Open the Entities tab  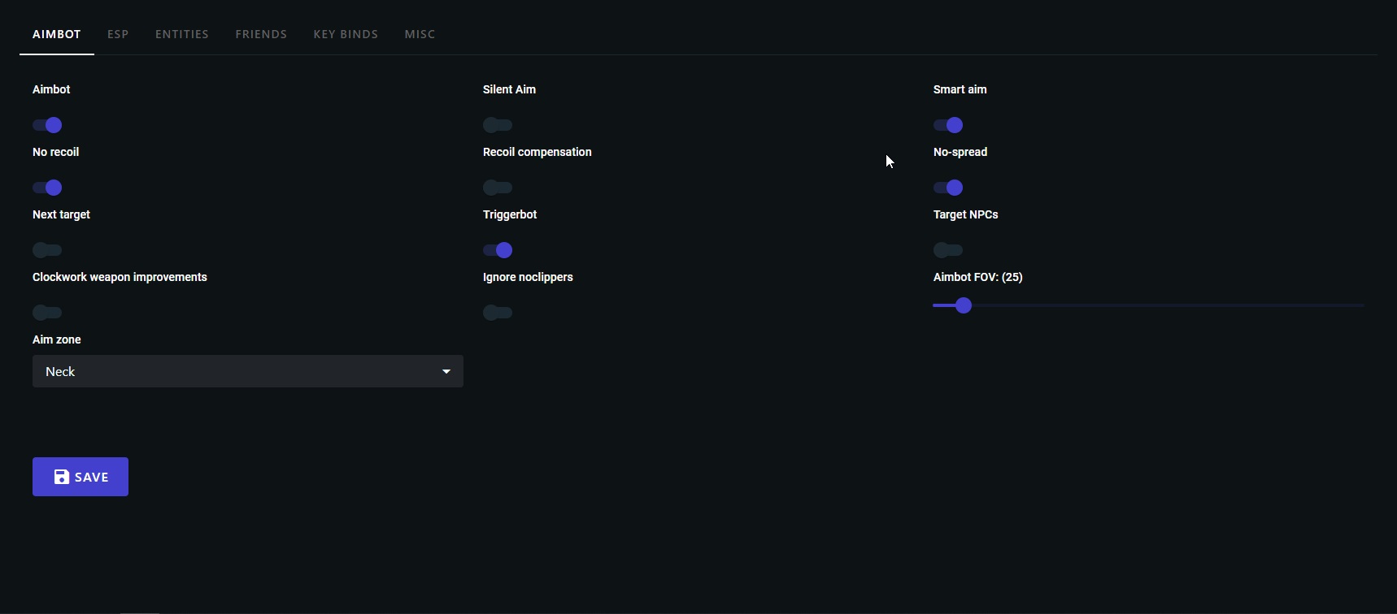coord(182,34)
